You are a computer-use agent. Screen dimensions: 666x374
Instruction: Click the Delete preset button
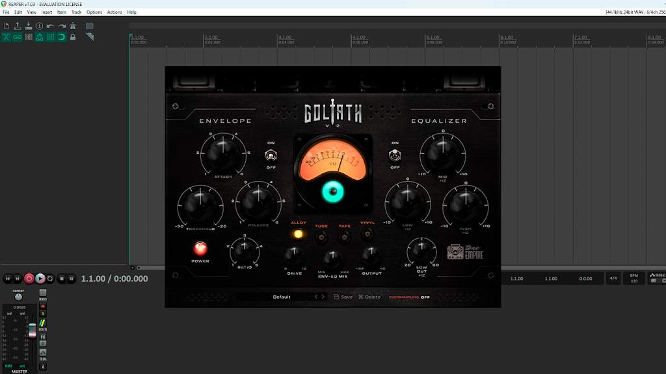coord(369,297)
